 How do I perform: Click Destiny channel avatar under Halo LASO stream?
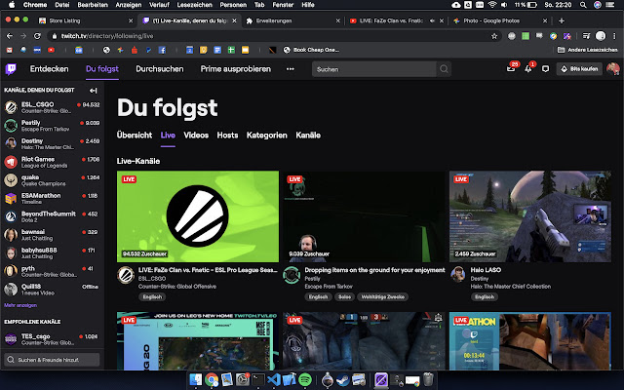coord(458,275)
